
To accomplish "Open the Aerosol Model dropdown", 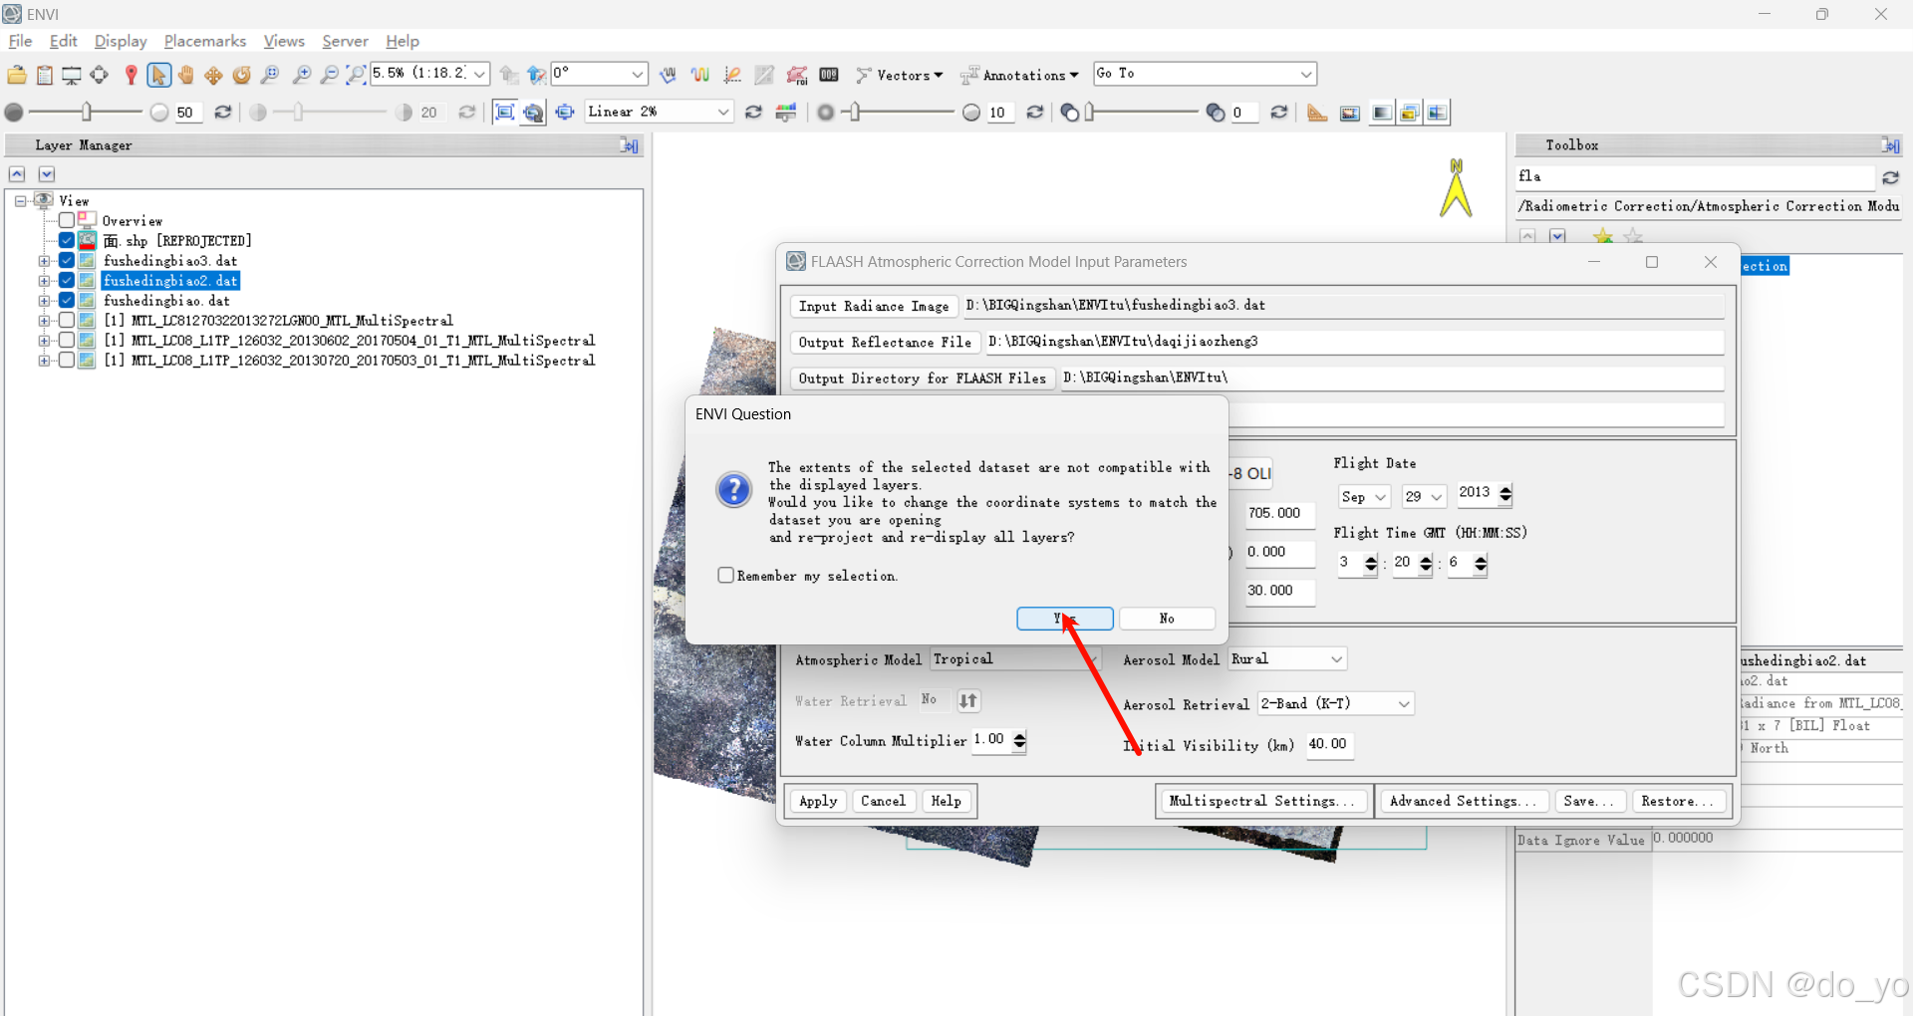I will tap(1337, 659).
